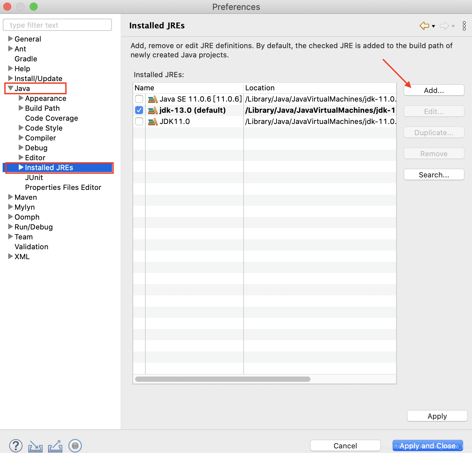Expand the Help tree node

11,68
